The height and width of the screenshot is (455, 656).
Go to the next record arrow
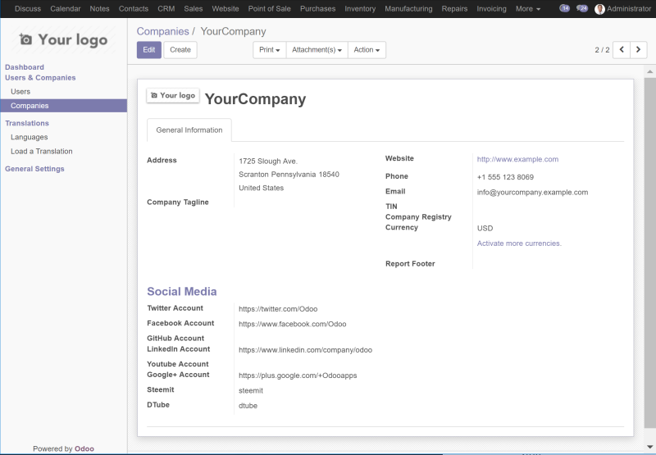[639, 50]
